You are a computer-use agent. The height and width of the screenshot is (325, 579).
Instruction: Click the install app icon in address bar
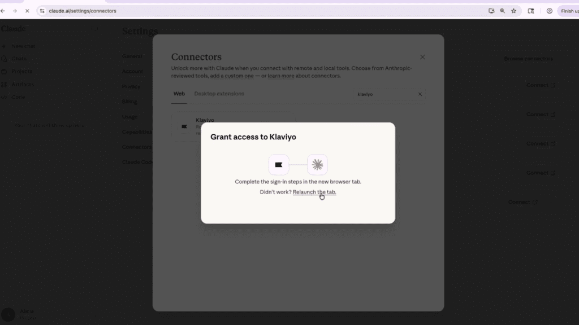491,11
